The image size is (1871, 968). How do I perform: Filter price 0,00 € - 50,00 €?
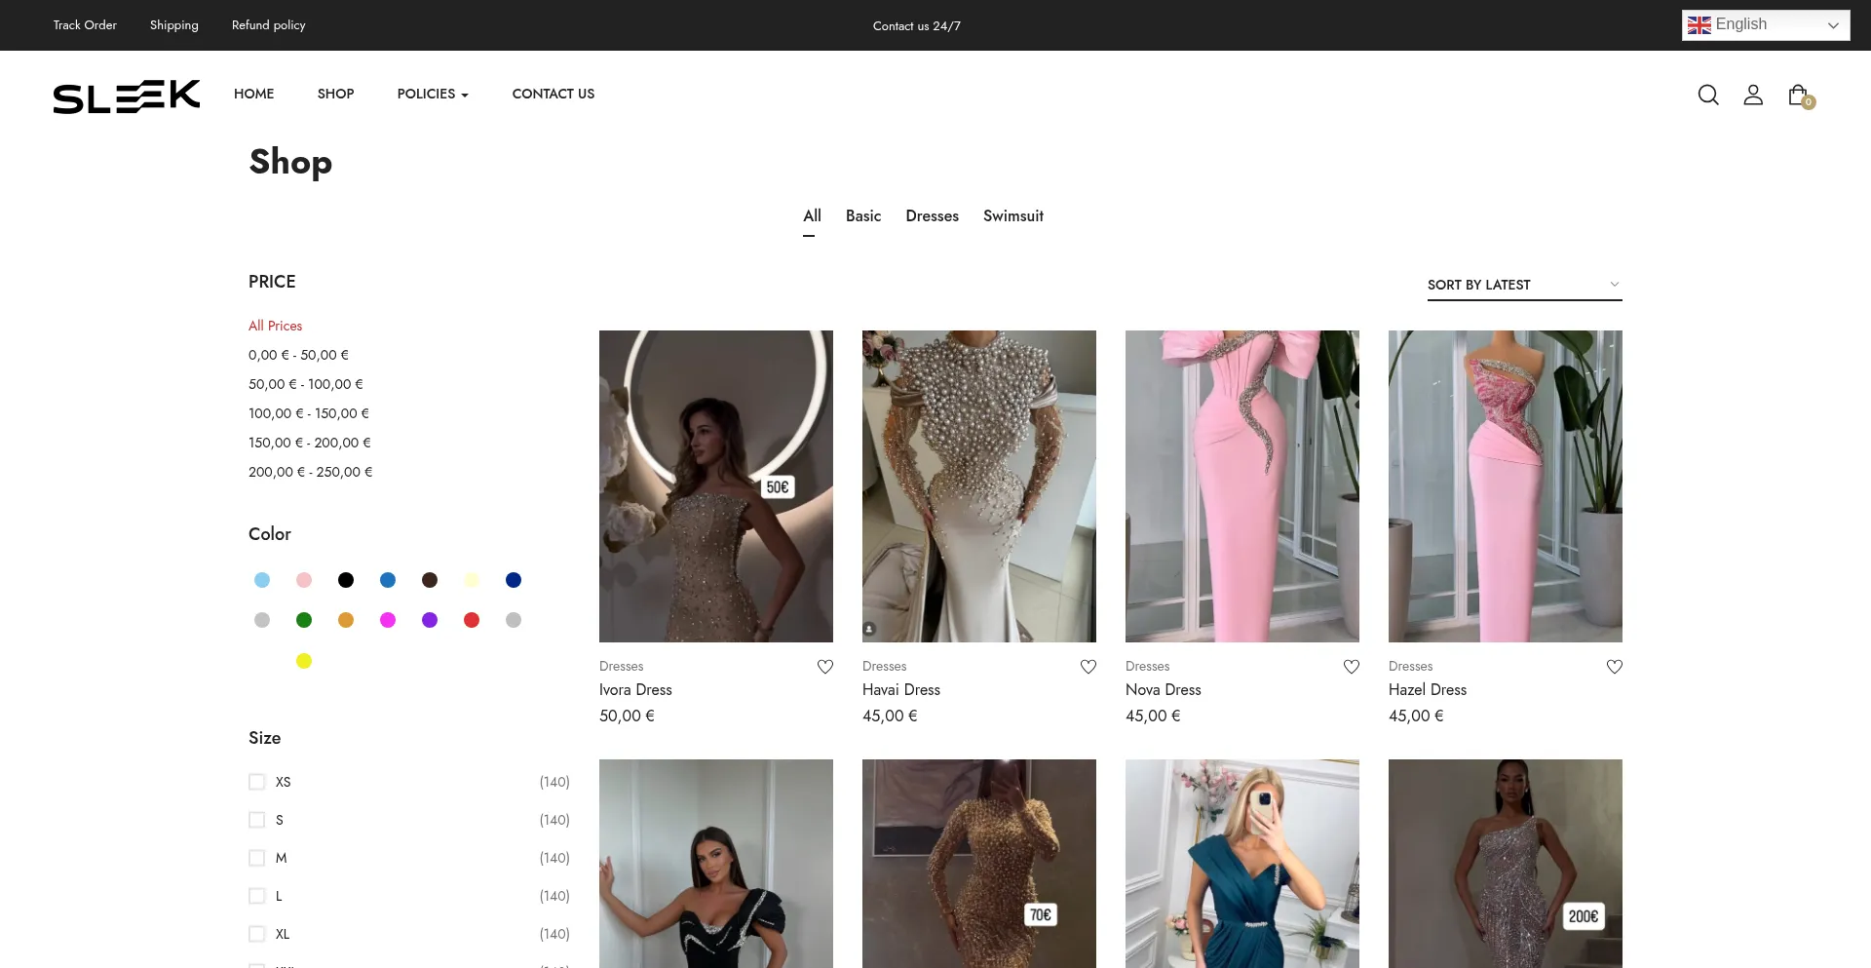coord(298,355)
